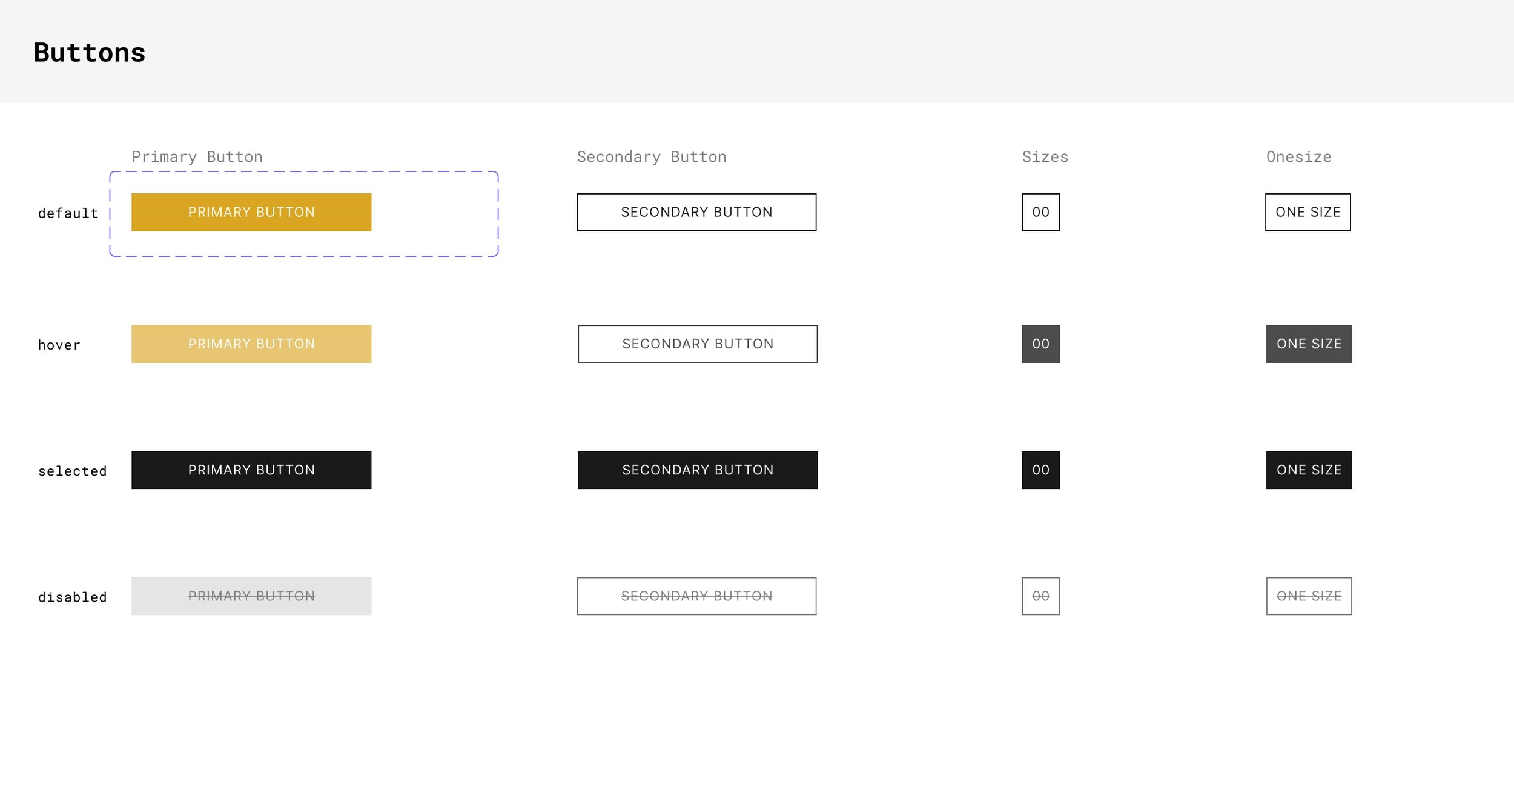
Task: Click the Secondary Button column label
Action: coord(652,157)
